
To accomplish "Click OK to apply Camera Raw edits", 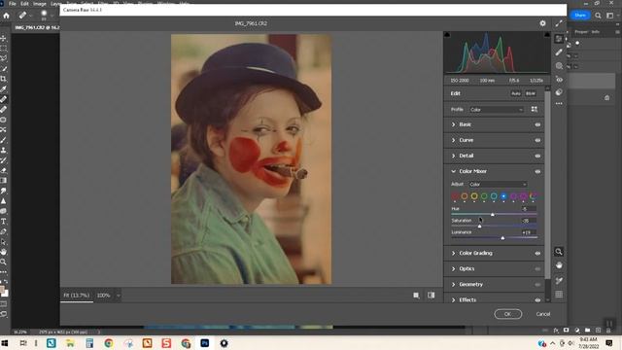I will [507, 314].
